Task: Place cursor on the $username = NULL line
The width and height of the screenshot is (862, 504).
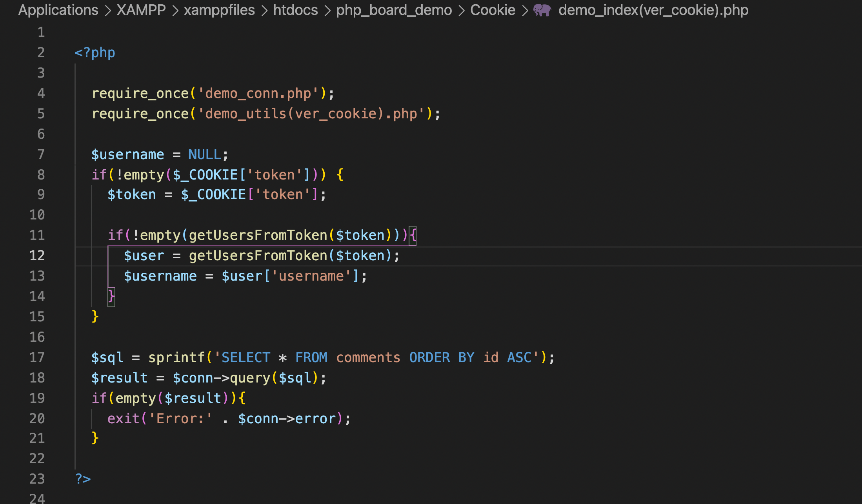Action: coord(157,154)
